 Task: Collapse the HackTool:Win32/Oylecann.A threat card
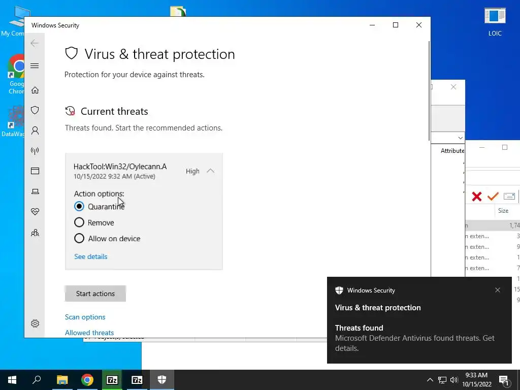(x=210, y=171)
